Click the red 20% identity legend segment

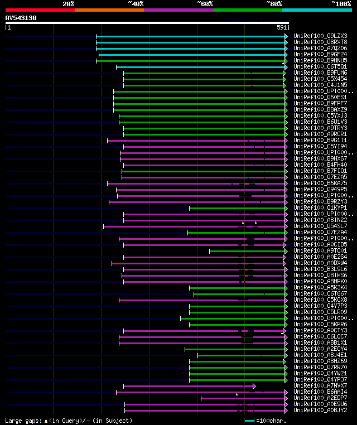40,10
